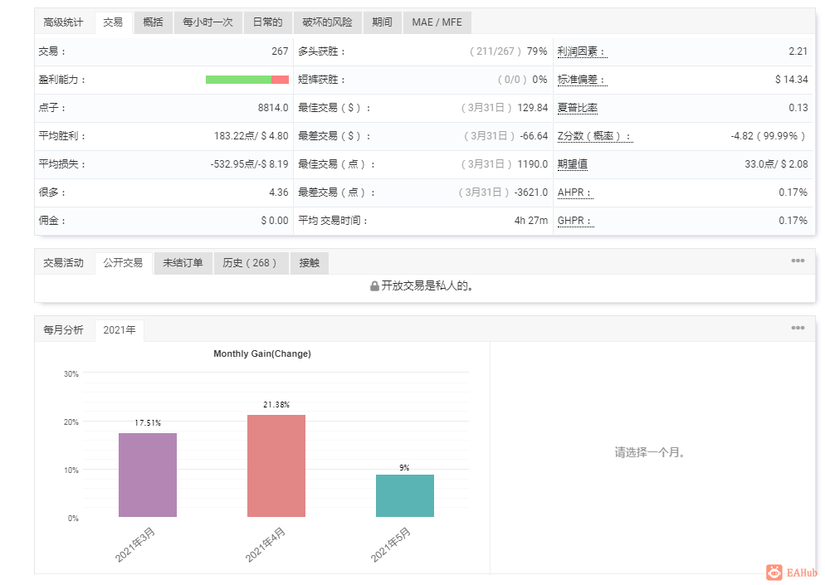The image size is (825, 585).
Task: Open the 高级统计 tab
Action: pyautogui.click(x=63, y=22)
